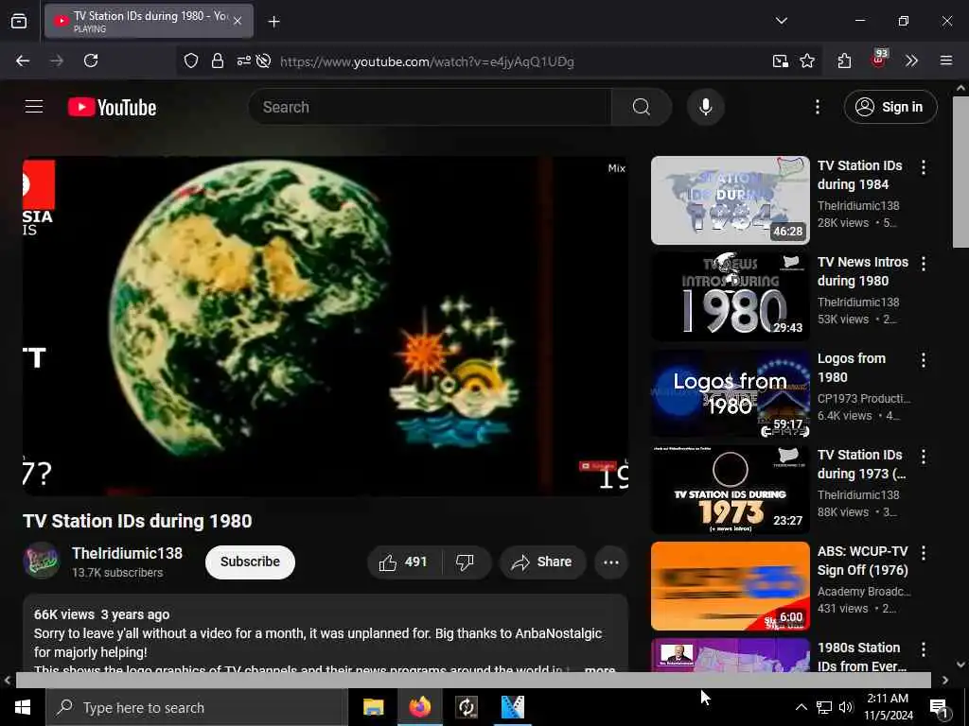969x726 pixels.
Task: Reload the current page
Action: pyautogui.click(x=91, y=60)
